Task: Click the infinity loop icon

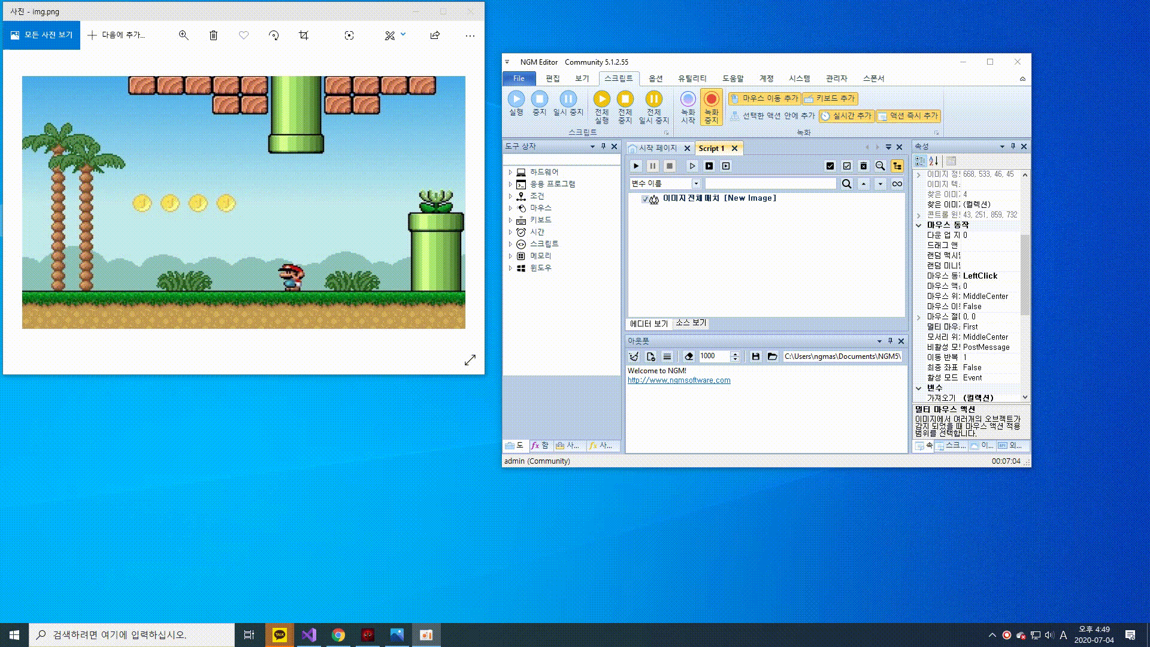Action: (897, 184)
